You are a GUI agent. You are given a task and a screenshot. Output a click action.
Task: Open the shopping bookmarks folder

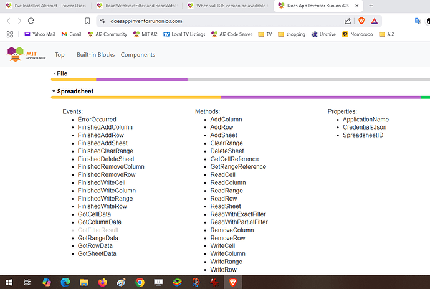[292, 34]
